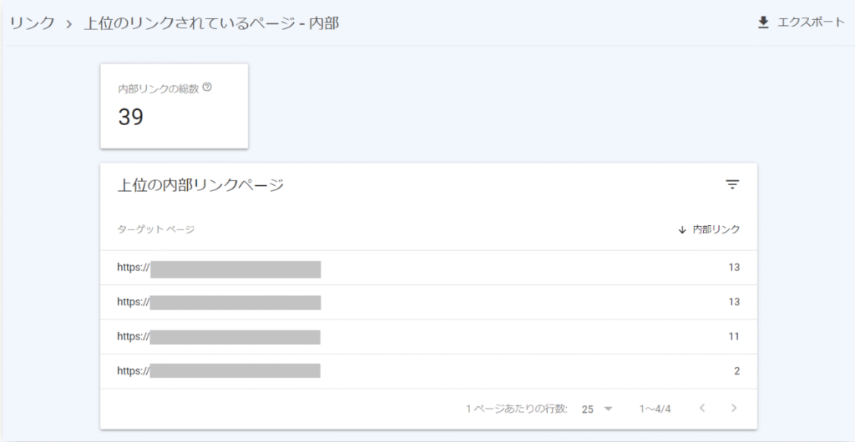Click the 上位の内部リンクページ table heading

point(200,185)
